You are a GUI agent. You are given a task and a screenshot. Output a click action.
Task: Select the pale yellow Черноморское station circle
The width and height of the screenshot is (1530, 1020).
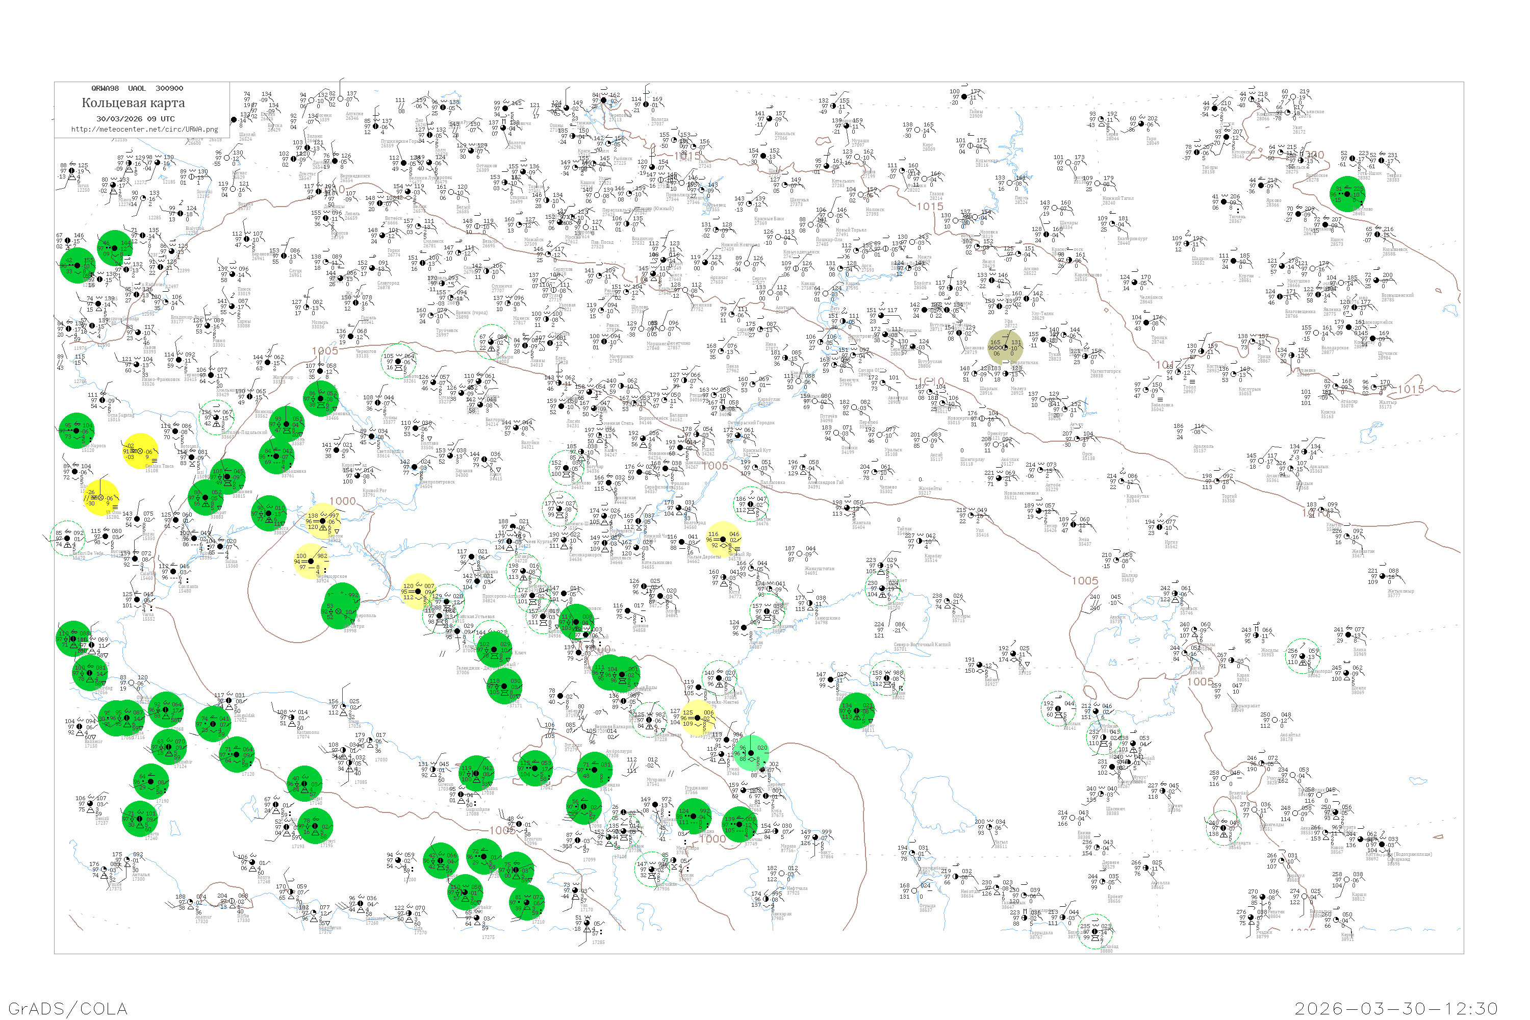coord(310,560)
